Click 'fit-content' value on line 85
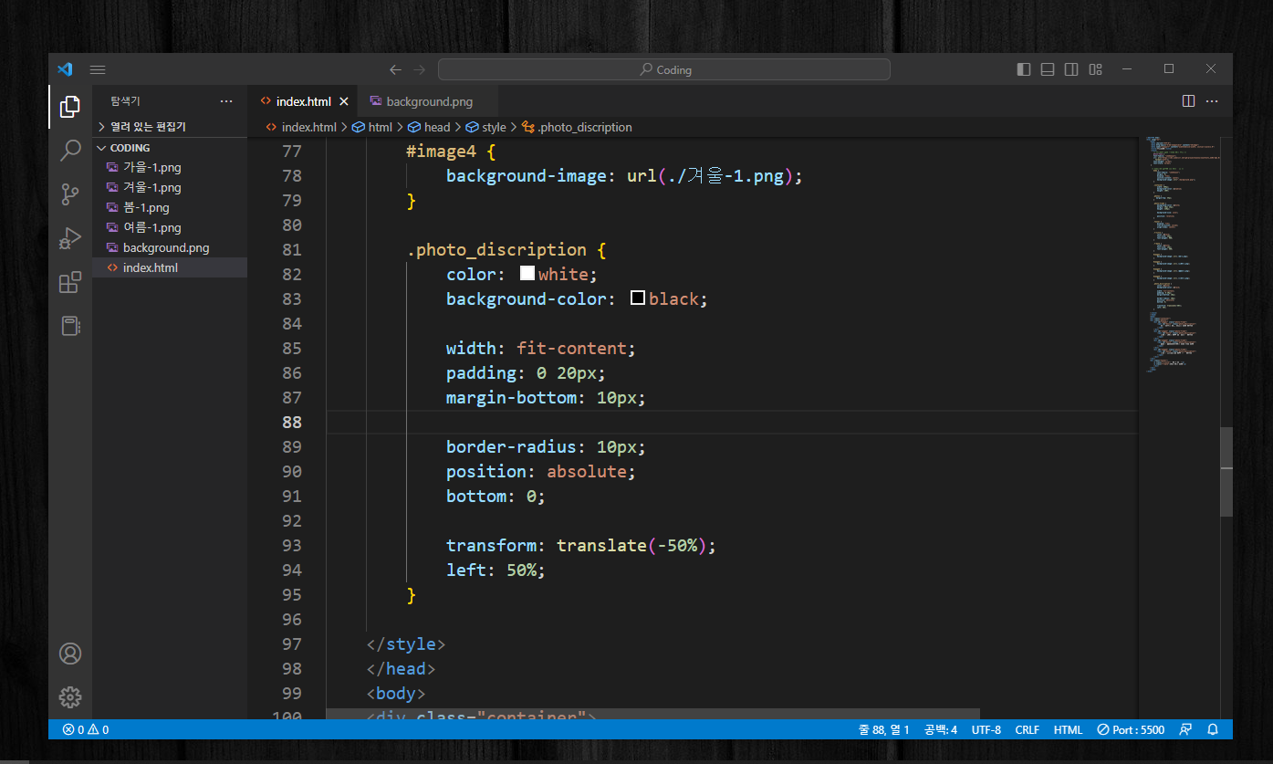 pyautogui.click(x=572, y=348)
